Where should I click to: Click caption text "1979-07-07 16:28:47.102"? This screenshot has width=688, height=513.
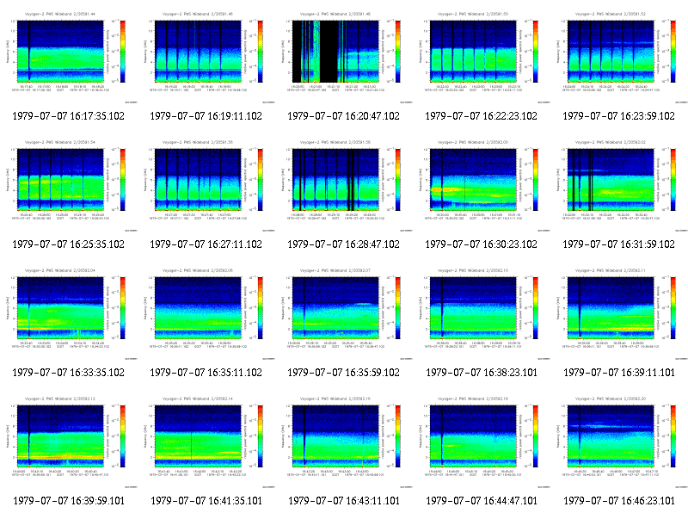click(343, 244)
